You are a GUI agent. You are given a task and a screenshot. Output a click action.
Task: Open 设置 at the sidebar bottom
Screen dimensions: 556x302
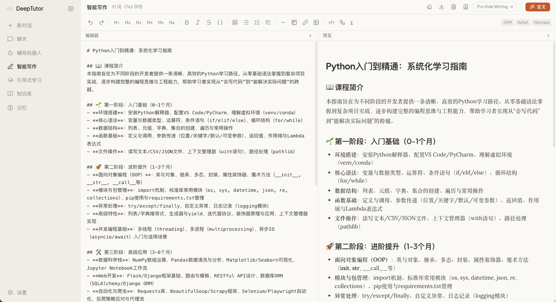pos(40,292)
